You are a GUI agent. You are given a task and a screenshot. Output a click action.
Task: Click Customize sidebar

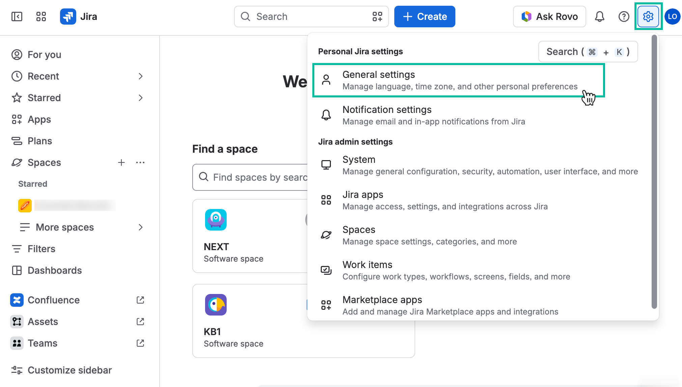[x=69, y=370]
